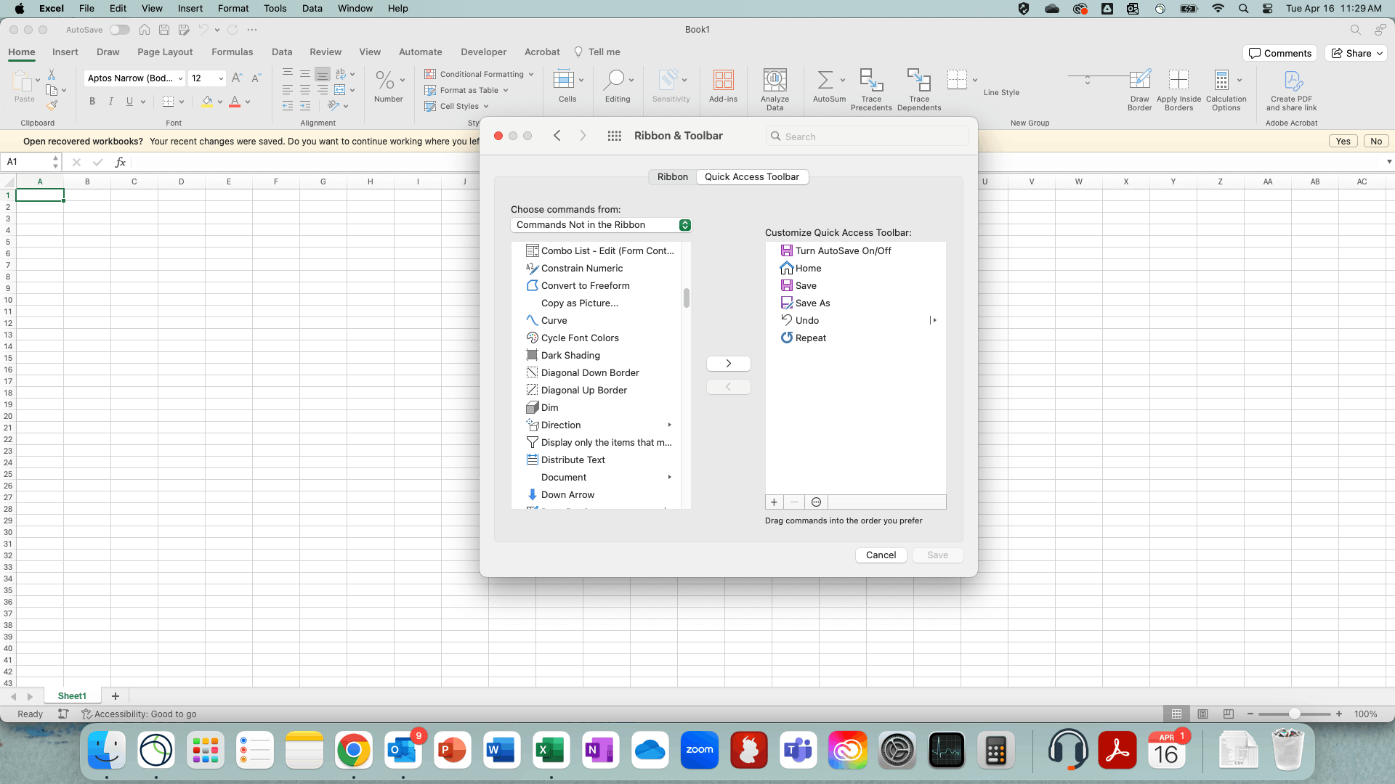The height and width of the screenshot is (784, 1395).
Task: Click the Cancel button
Action: [x=881, y=555]
